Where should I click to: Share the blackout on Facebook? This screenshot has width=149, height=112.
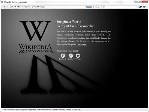(63, 57)
